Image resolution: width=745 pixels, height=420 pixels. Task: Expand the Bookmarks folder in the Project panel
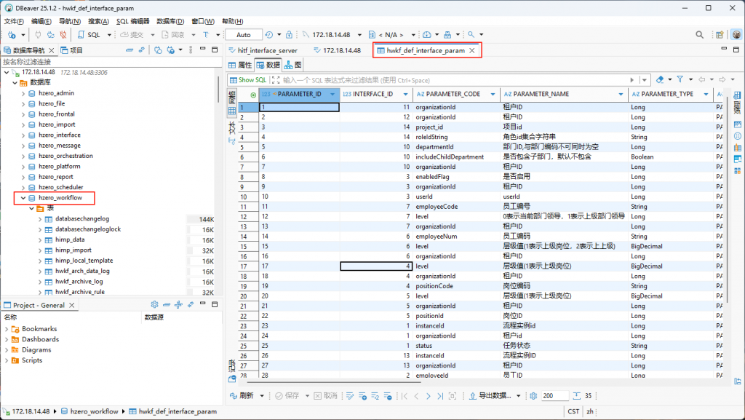tap(7, 329)
